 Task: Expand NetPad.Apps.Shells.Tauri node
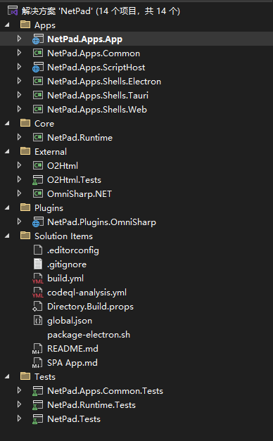pos(19,95)
